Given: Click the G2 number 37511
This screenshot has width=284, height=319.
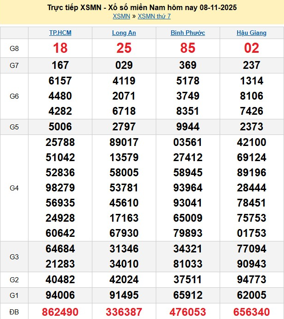Looking at the screenshot, I should tap(187, 280).
